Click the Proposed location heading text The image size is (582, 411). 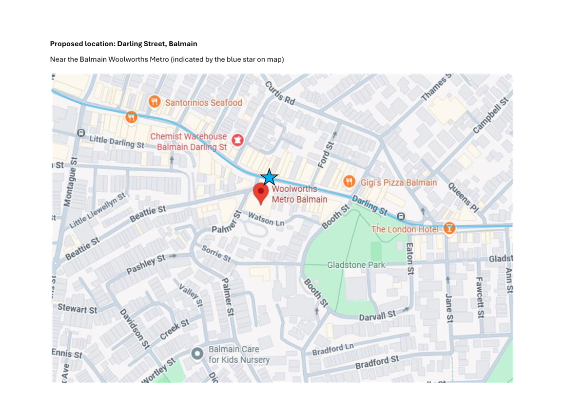(123, 44)
